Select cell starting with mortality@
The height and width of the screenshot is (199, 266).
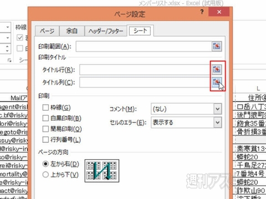coord(14,174)
